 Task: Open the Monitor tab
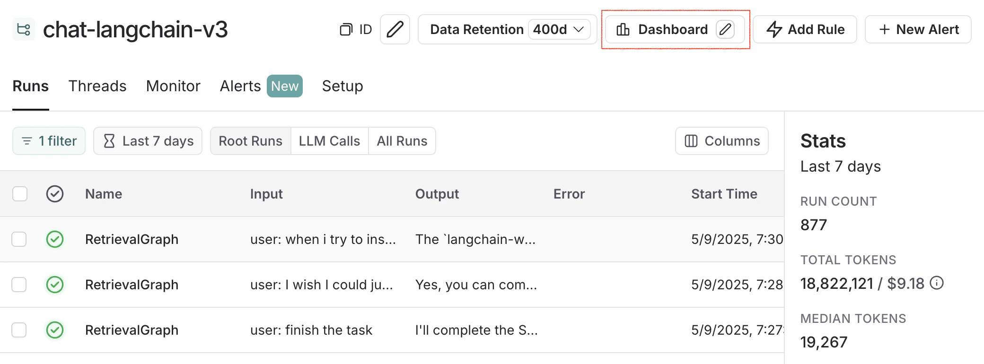coord(173,86)
